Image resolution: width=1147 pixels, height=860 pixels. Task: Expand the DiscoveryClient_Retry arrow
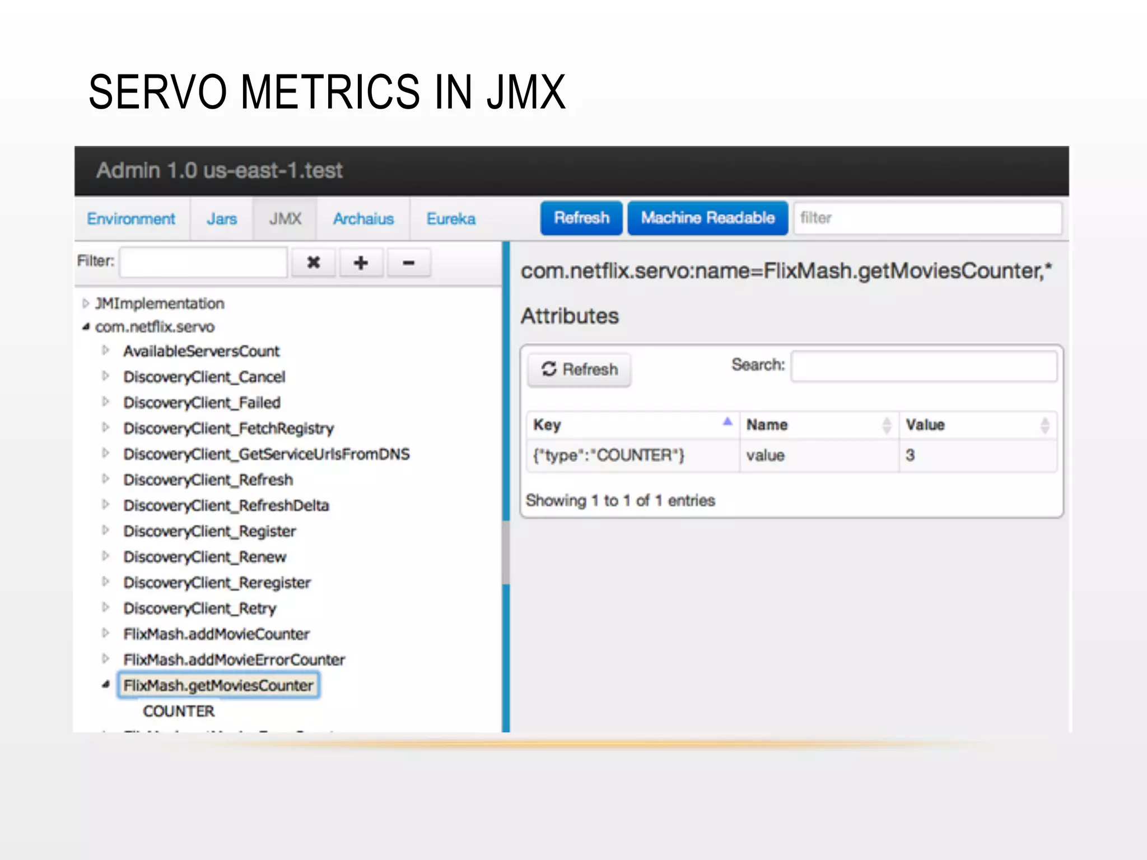pos(105,607)
